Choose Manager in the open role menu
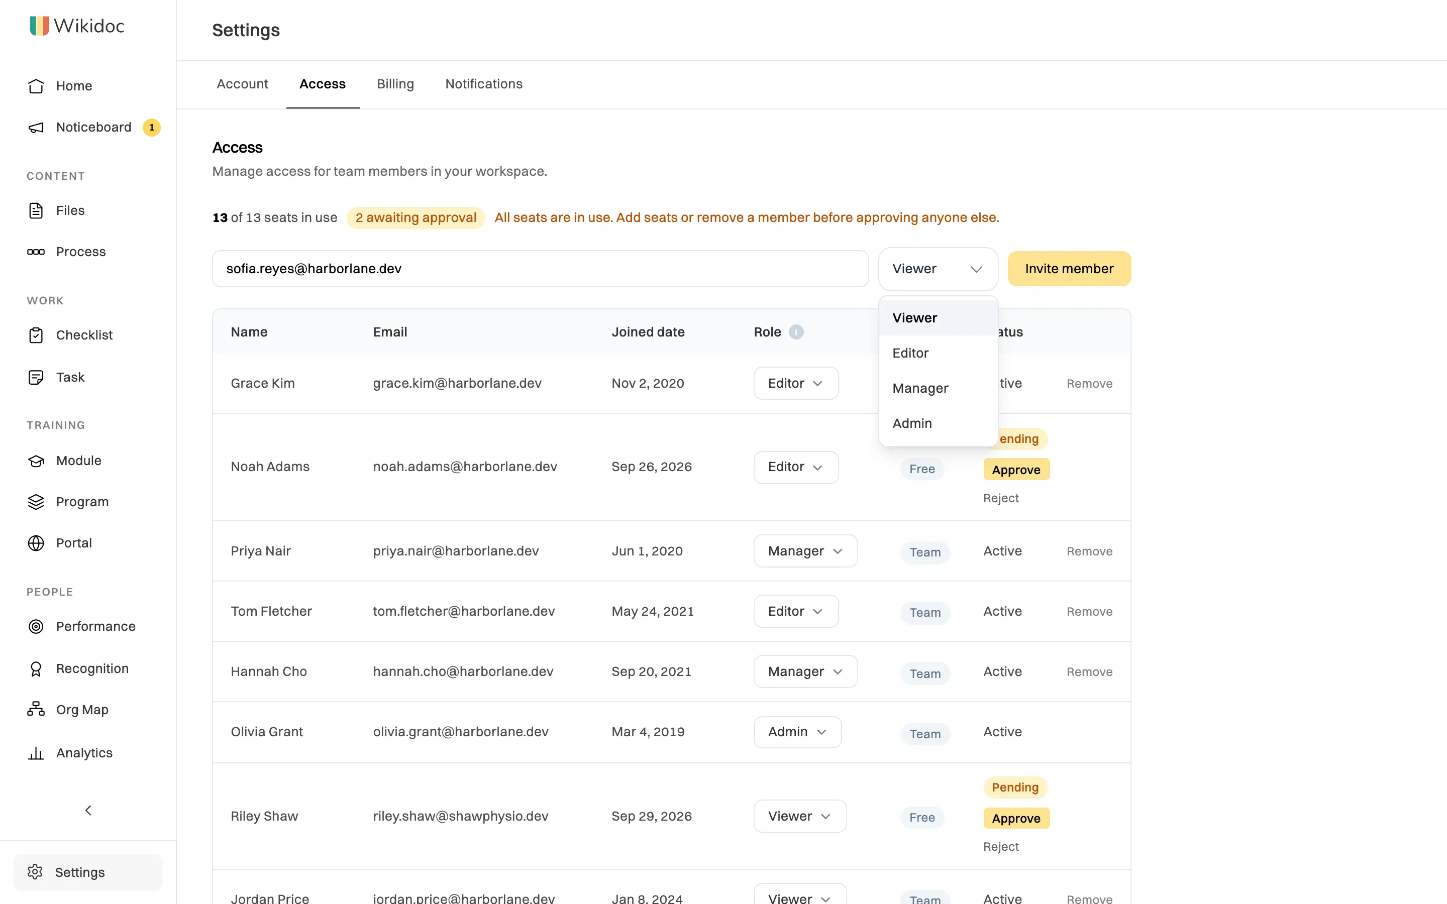This screenshot has height=904, width=1447. click(x=938, y=389)
